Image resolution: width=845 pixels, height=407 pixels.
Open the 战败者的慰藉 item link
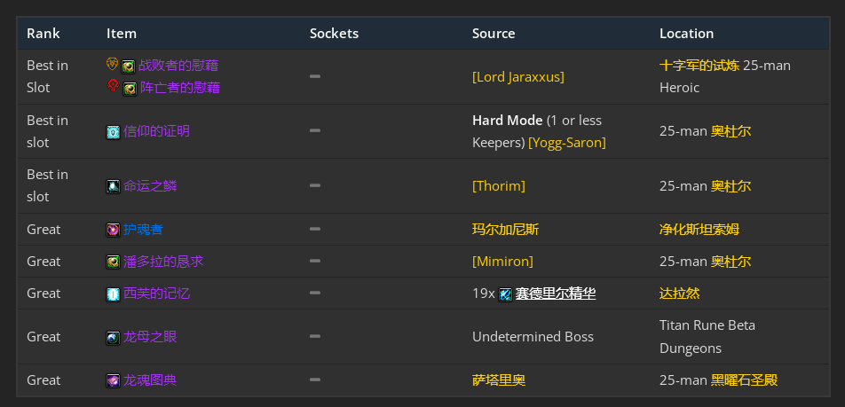pyautogui.click(x=178, y=66)
